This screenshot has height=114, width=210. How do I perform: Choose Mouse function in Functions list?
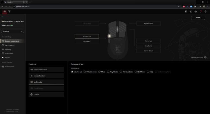point(46,76)
